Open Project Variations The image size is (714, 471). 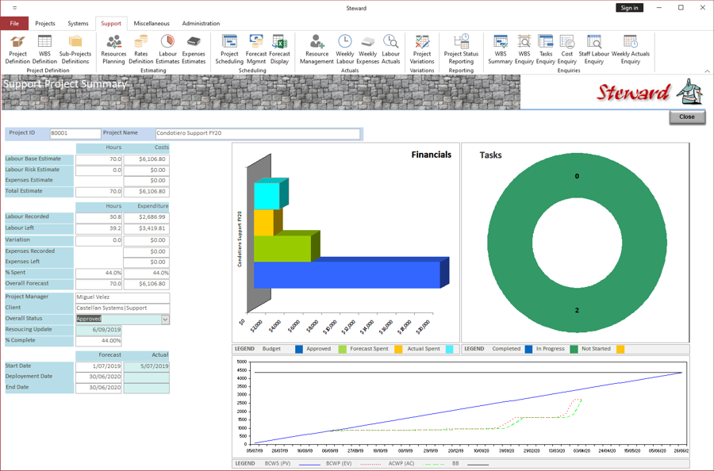422,50
